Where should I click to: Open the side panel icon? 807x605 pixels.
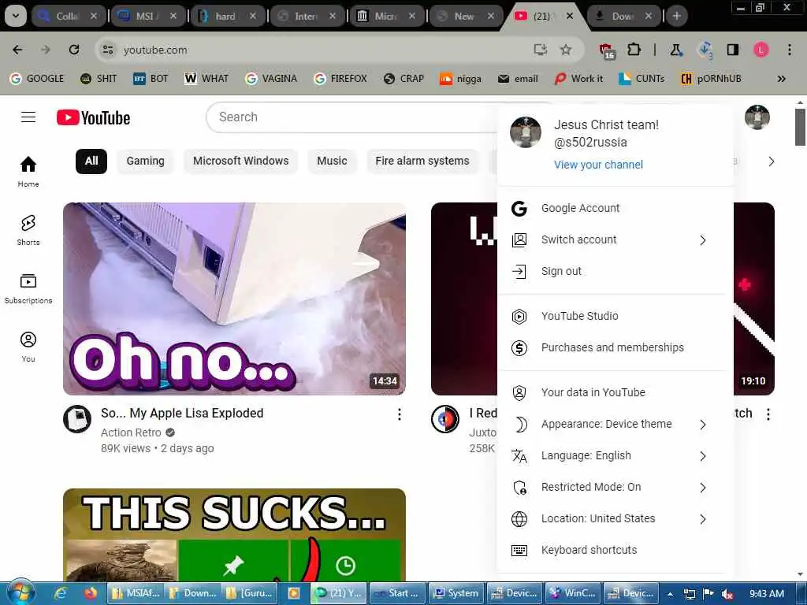click(x=732, y=50)
